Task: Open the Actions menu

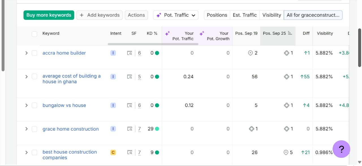Action: 136,15
